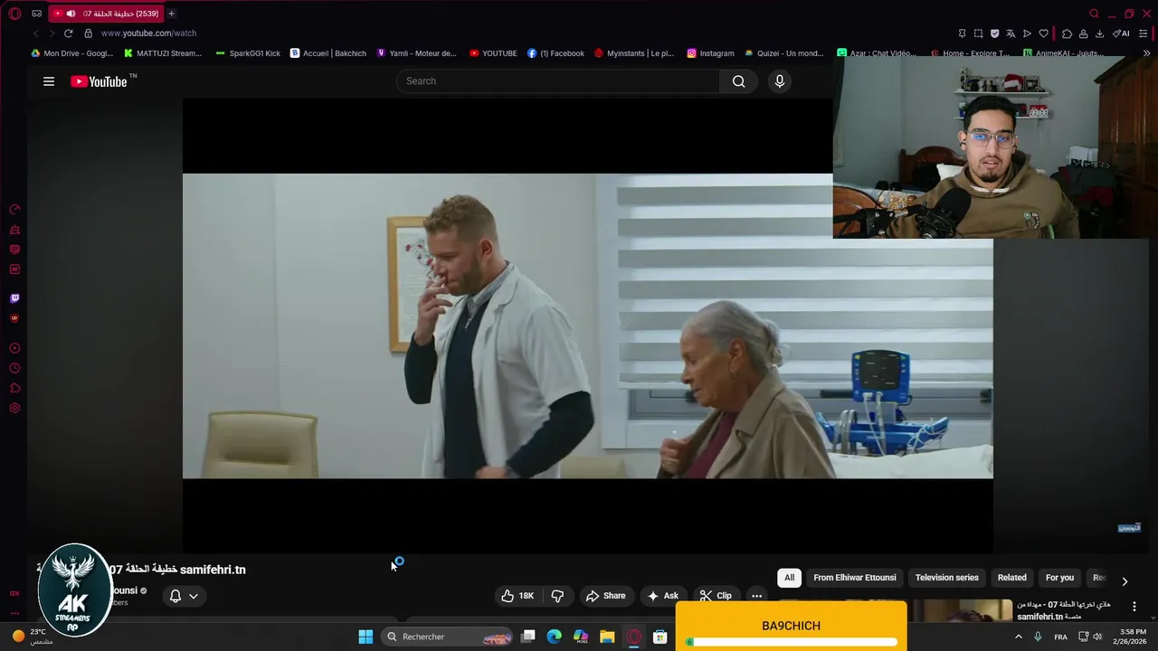Open the Twitch panel in sidebar

click(x=14, y=298)
